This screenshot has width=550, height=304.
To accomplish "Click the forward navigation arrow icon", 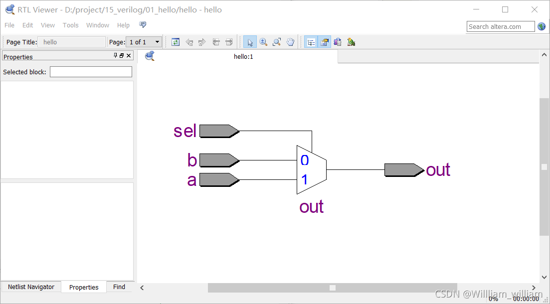I will tap(202, 42).
